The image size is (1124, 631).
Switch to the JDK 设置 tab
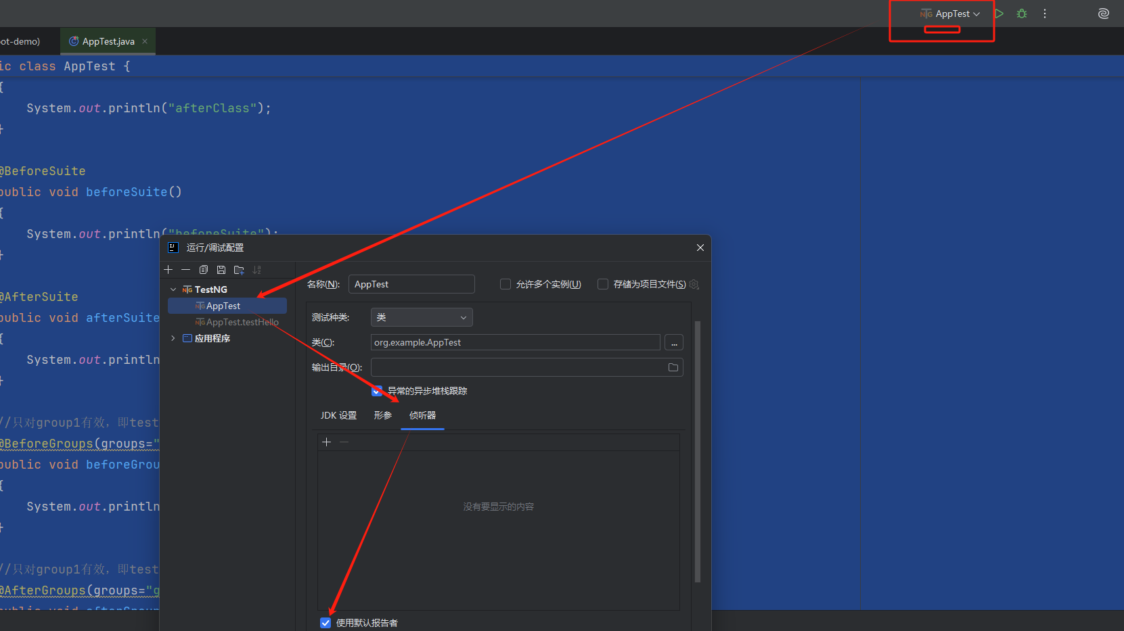pos(338,415)
